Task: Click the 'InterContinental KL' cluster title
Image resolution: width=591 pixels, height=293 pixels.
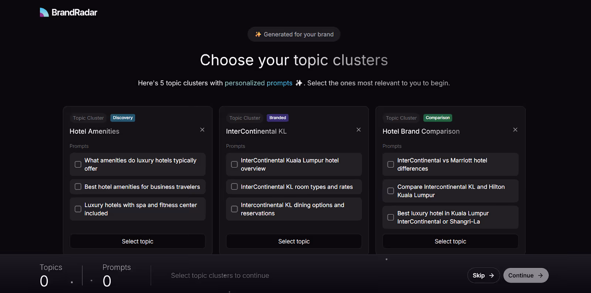Action: (x=256, y=131)
